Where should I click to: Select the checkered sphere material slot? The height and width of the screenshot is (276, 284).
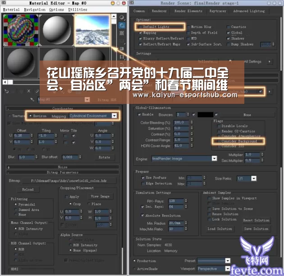[21, 30]
